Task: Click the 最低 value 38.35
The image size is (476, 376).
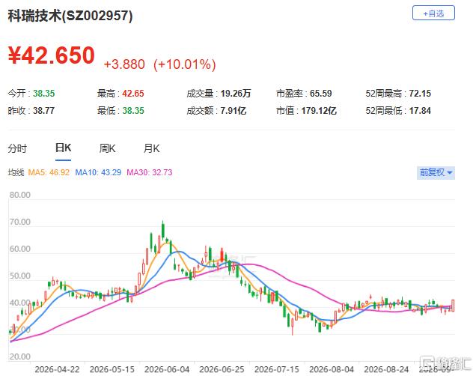Action: (x=133, y=111)
